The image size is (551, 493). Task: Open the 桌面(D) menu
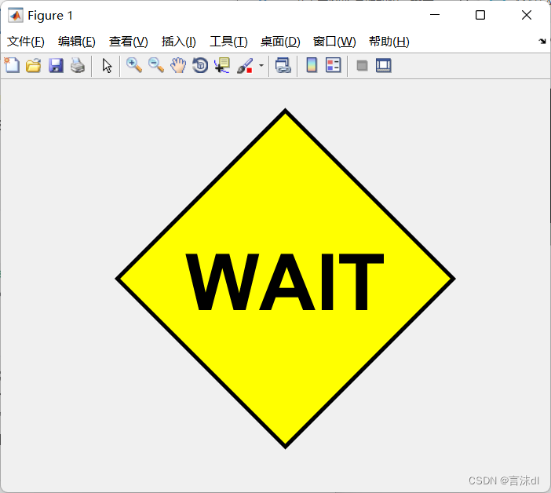point(280,42)
